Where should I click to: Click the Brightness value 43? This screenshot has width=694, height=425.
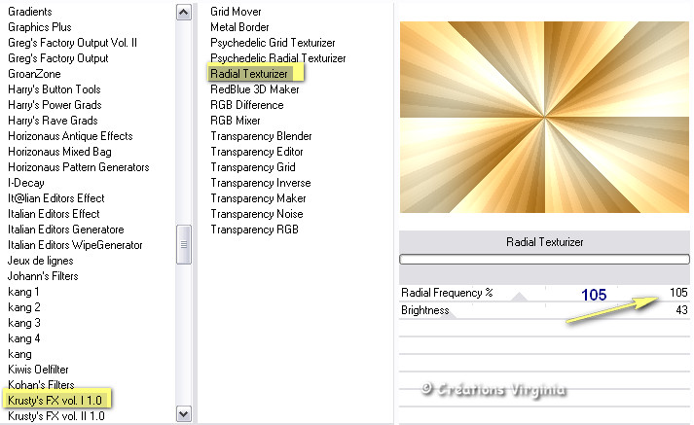(x=681, y=310)
